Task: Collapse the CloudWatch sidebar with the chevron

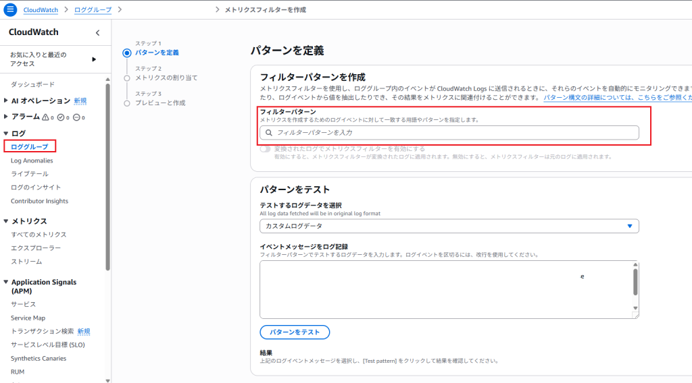Action: (97, 32)
